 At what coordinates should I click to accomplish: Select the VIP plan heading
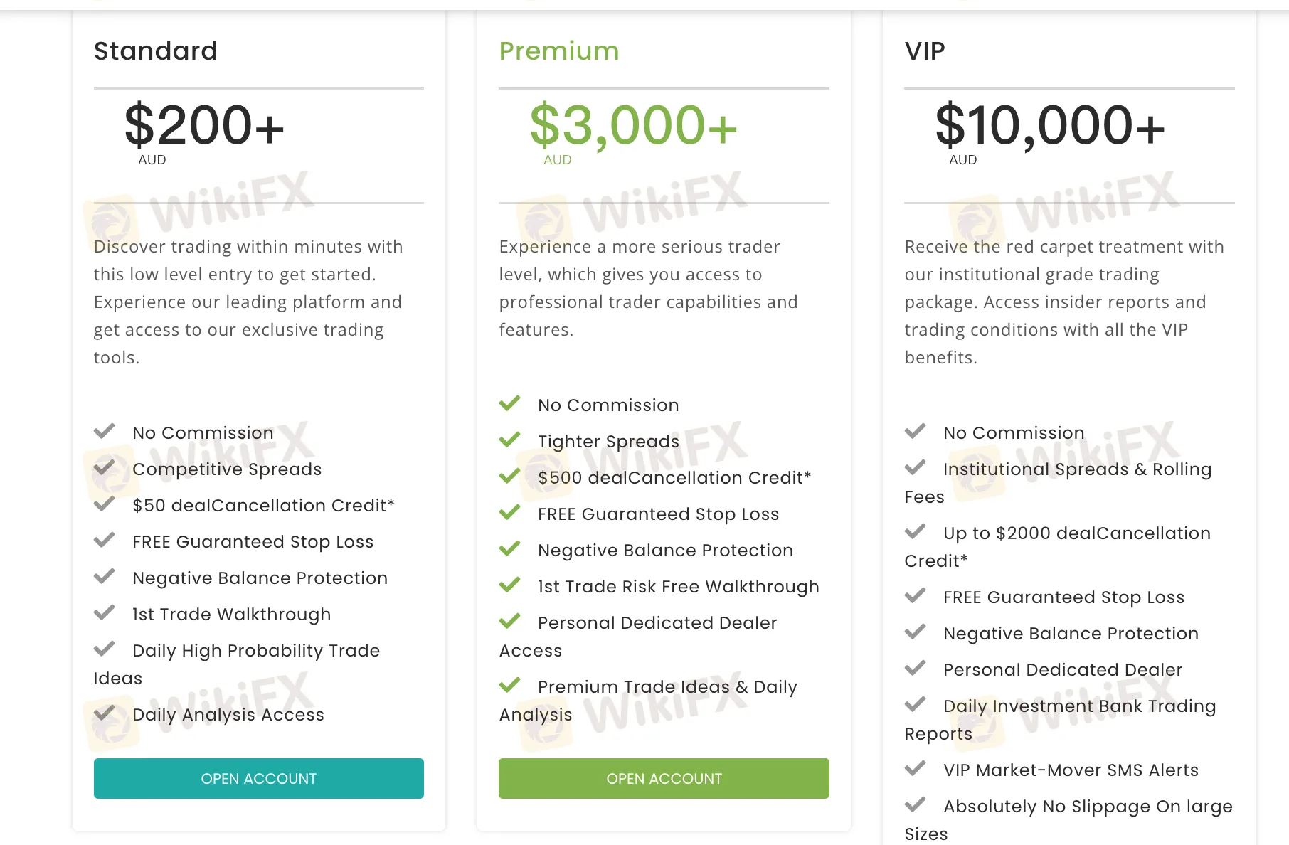pyautogui.click(x=925, y=51)
